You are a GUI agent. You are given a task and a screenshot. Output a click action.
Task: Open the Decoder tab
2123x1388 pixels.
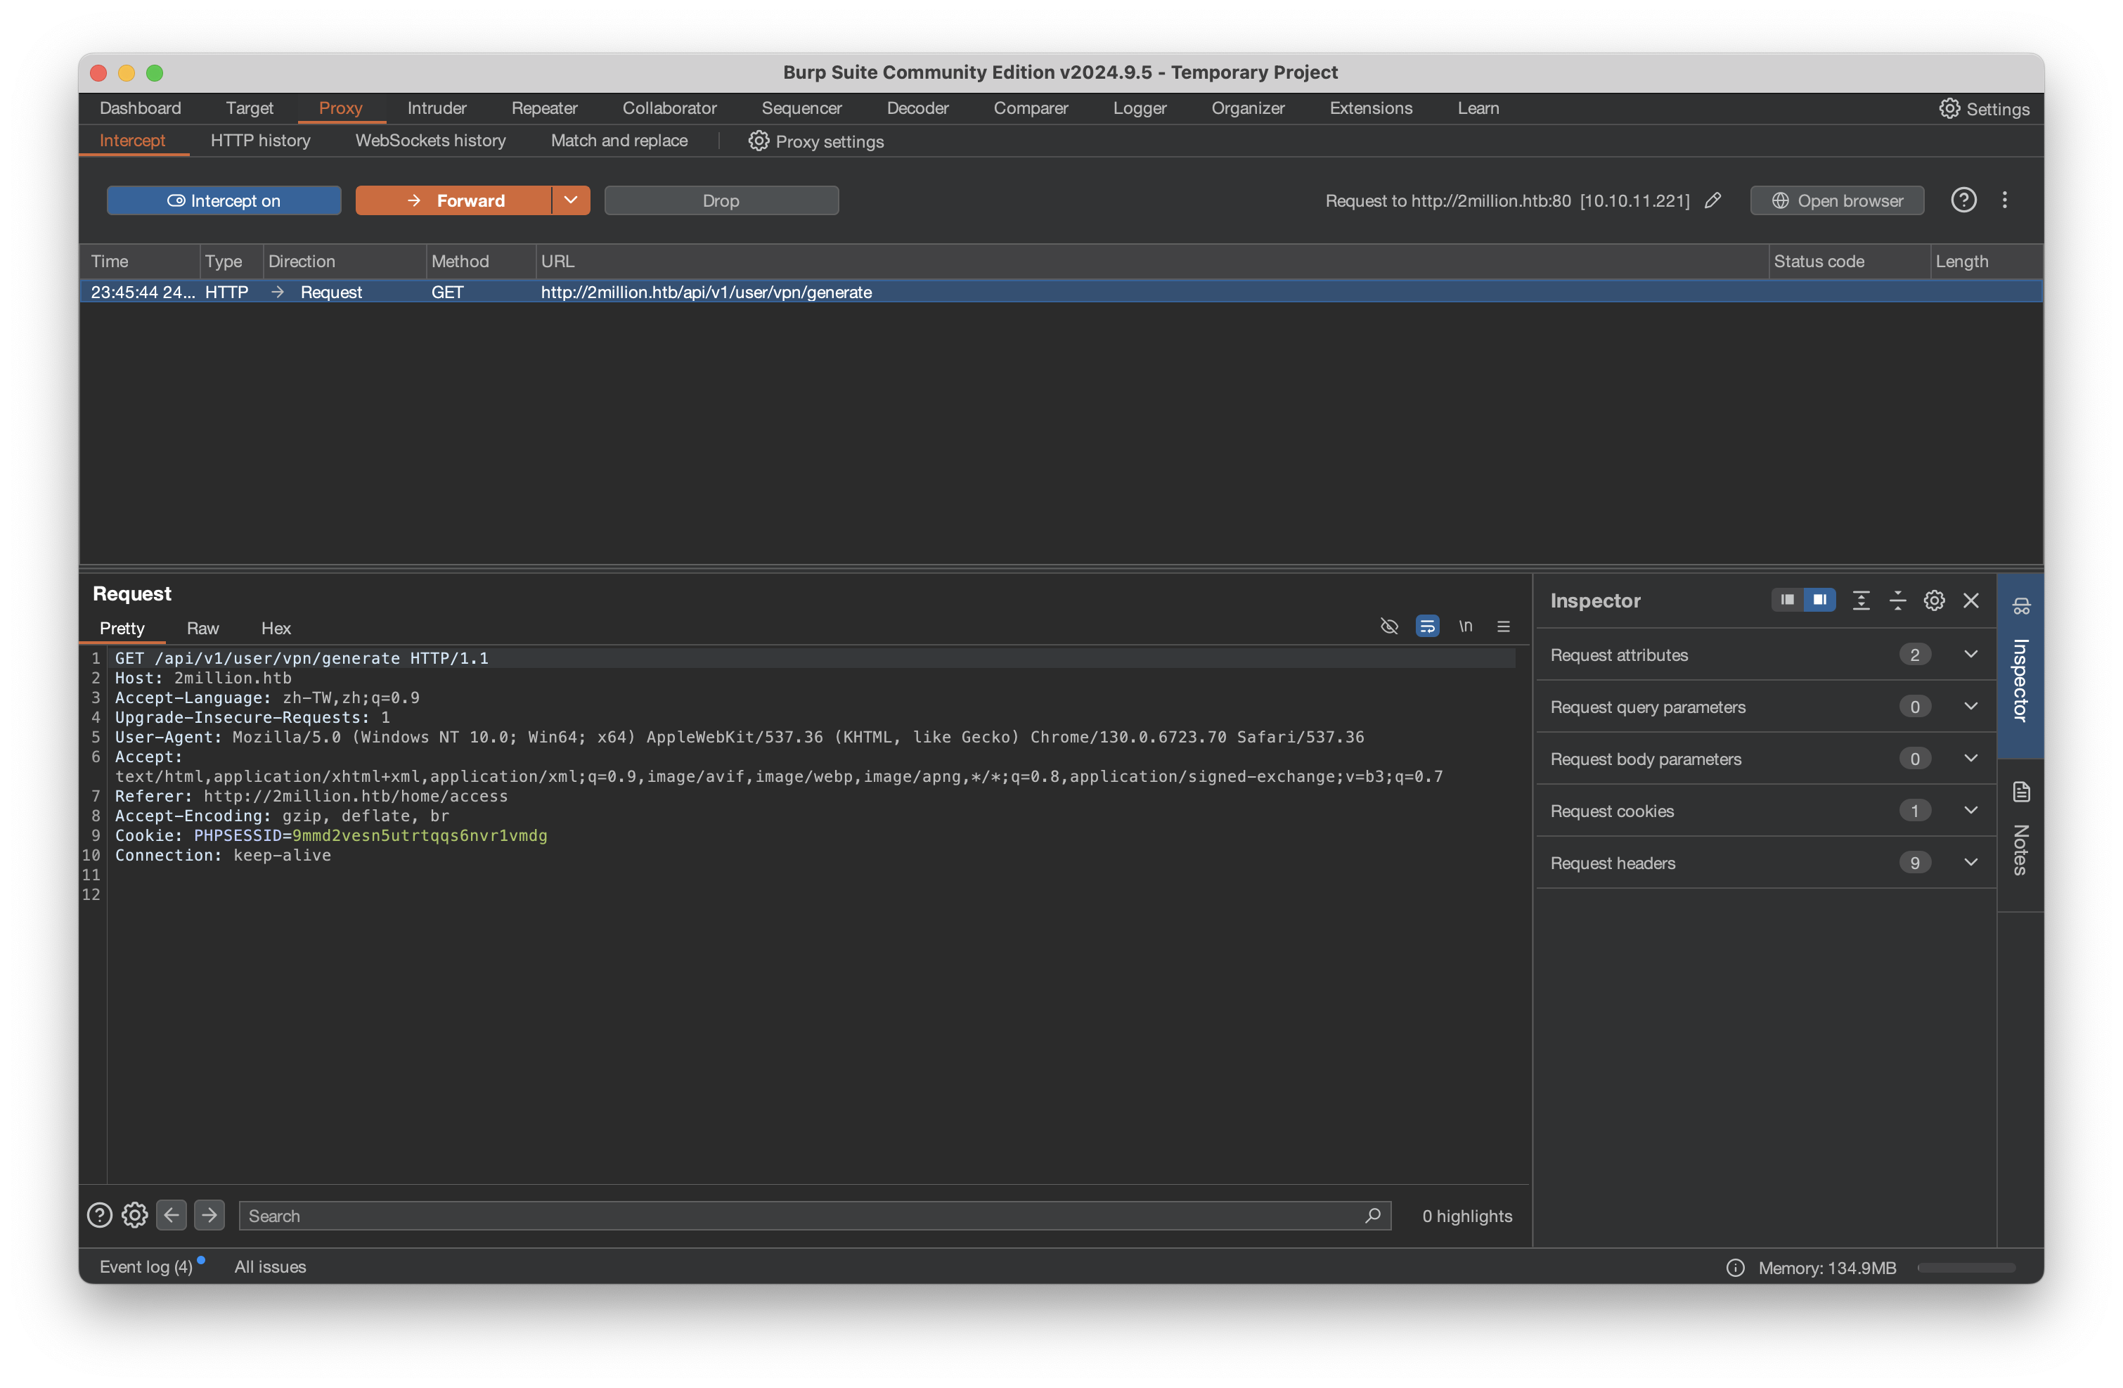917,108
